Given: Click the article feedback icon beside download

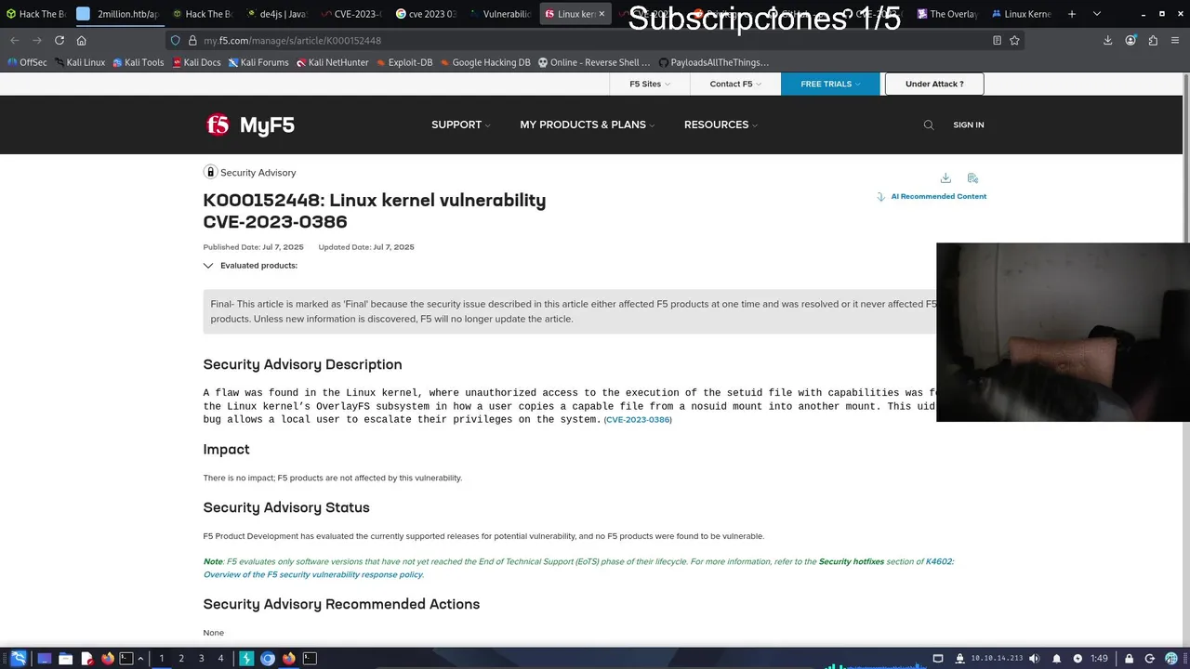Looking at the screenshot, I should pyautogui.click(x=972, y=177).
